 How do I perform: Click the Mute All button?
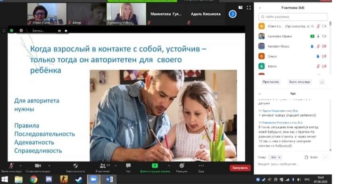(299, 82)
